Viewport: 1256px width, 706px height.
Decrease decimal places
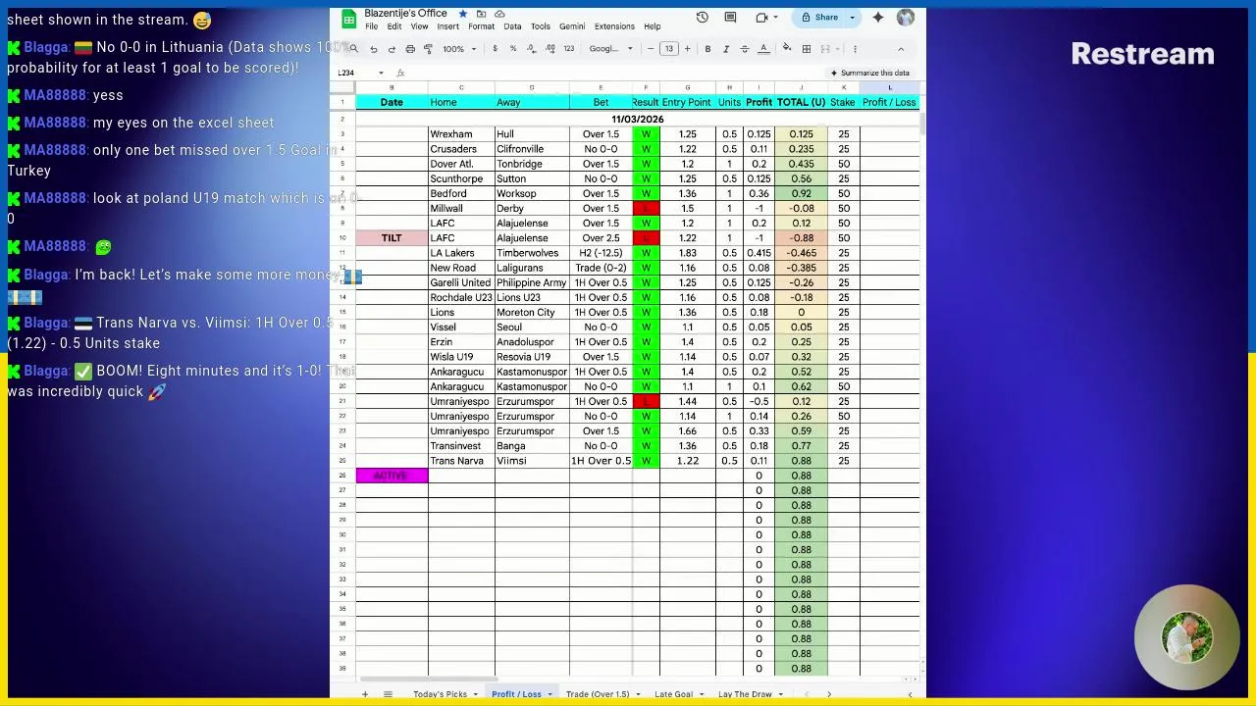click(531, 49)
